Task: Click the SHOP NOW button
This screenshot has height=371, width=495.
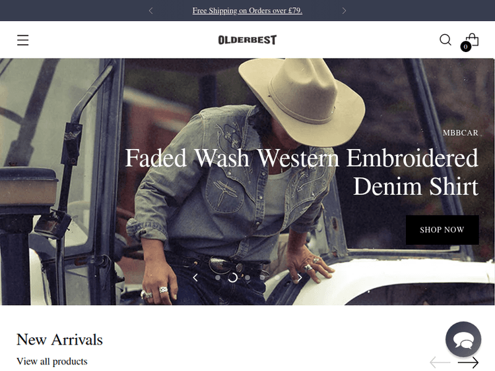Action: pos(442,230)
